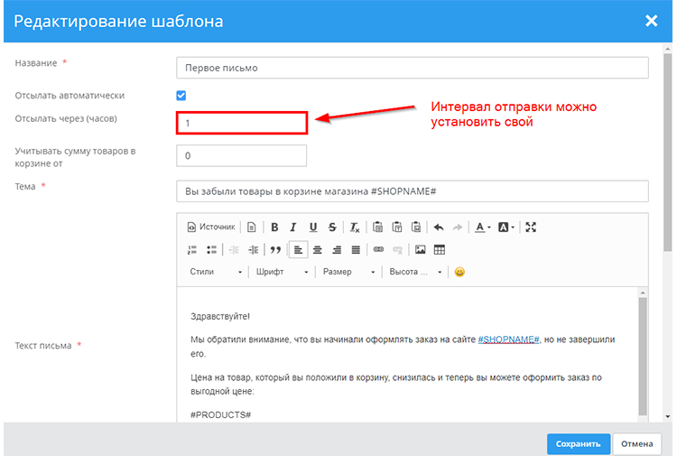This screenshot has height=456, width=677.
Task: Insert a table into the letter
Action: [x=440, y=249]
